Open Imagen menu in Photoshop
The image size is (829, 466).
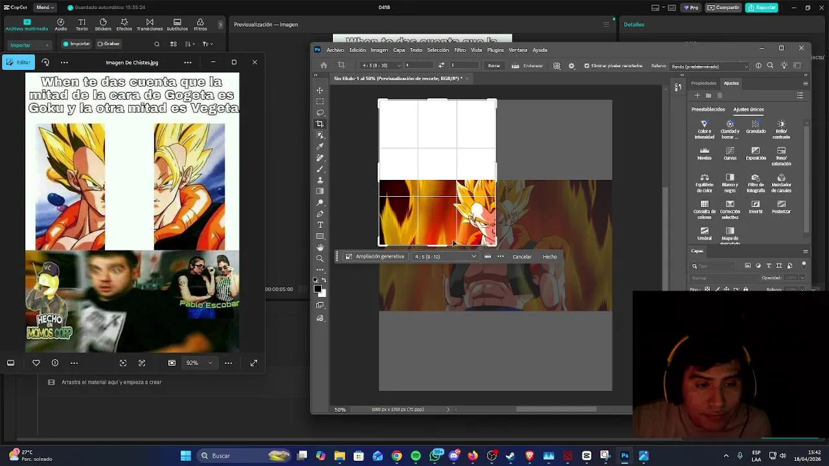(x=380, y=50)
